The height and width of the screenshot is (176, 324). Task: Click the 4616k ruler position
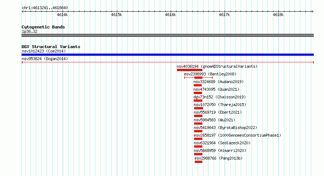click(170, 15)
